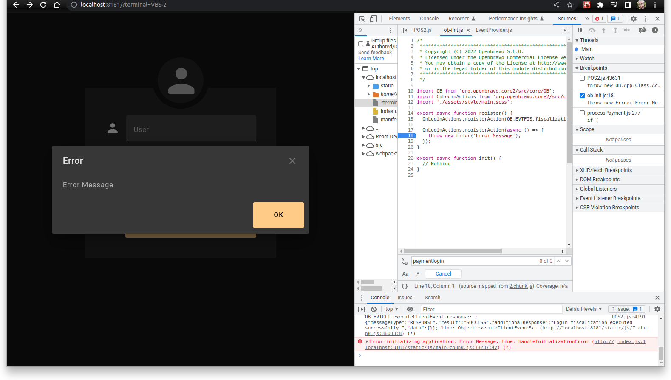Enable POS2.js:43631 breakpoint checkbox
This screenshot has height=380, width=671.
click(582, 78)
